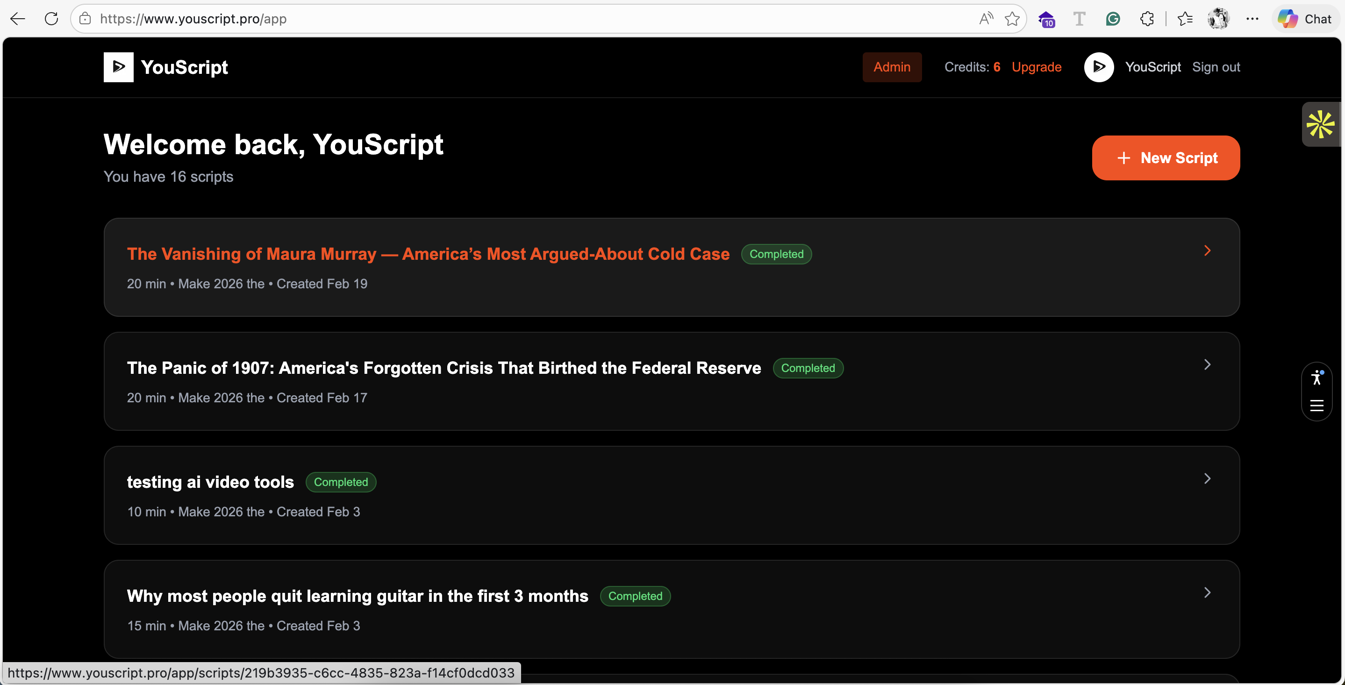The height and width of the screenshot is (685, 1345).
Task: Expand the Maura Murray script chevron
Action: [x=1207, y=250]
